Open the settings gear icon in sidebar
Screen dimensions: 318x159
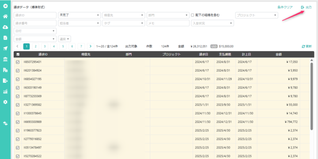(5, 102)
